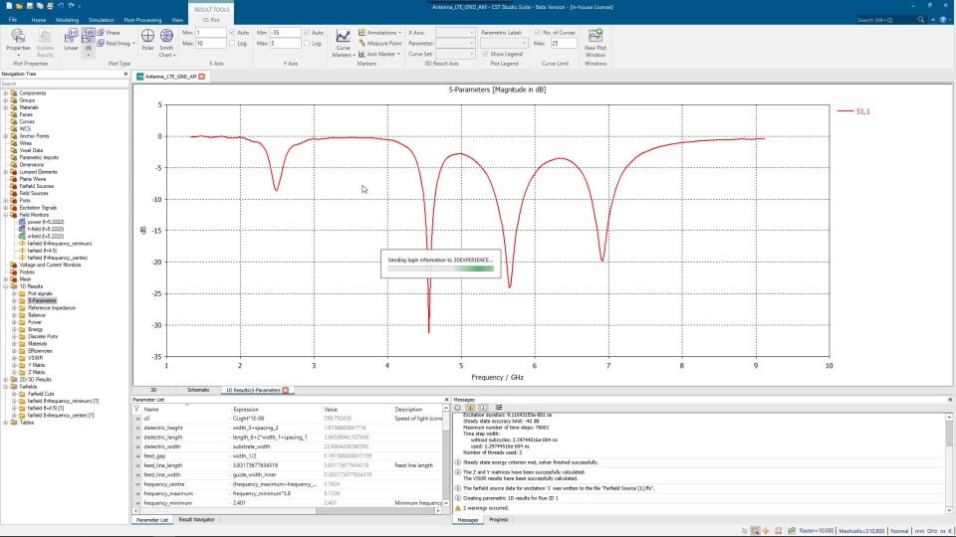Select VSWR in the navigation tree
956x537 pixels.
tap(35, 358)
